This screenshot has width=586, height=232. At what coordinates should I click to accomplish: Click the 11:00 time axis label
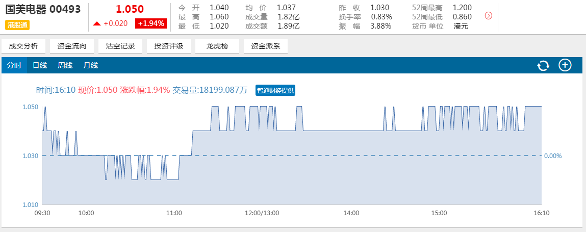click(x=174, y=213)
